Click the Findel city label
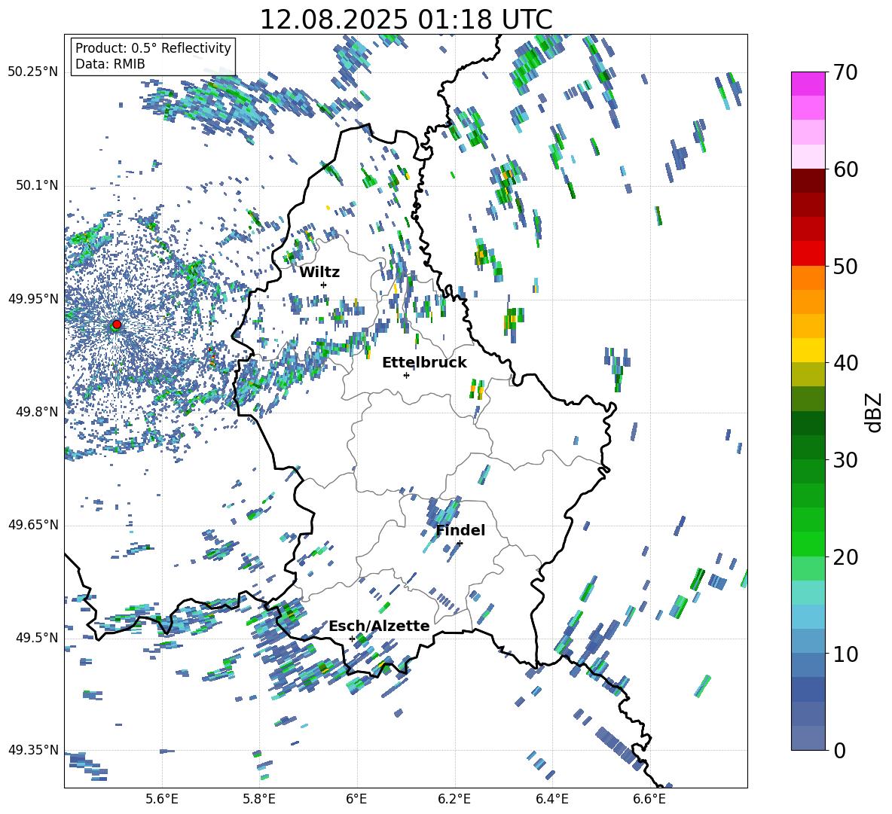Image resolution: width=892 pixels, height=814 pixels. point(460,530)
